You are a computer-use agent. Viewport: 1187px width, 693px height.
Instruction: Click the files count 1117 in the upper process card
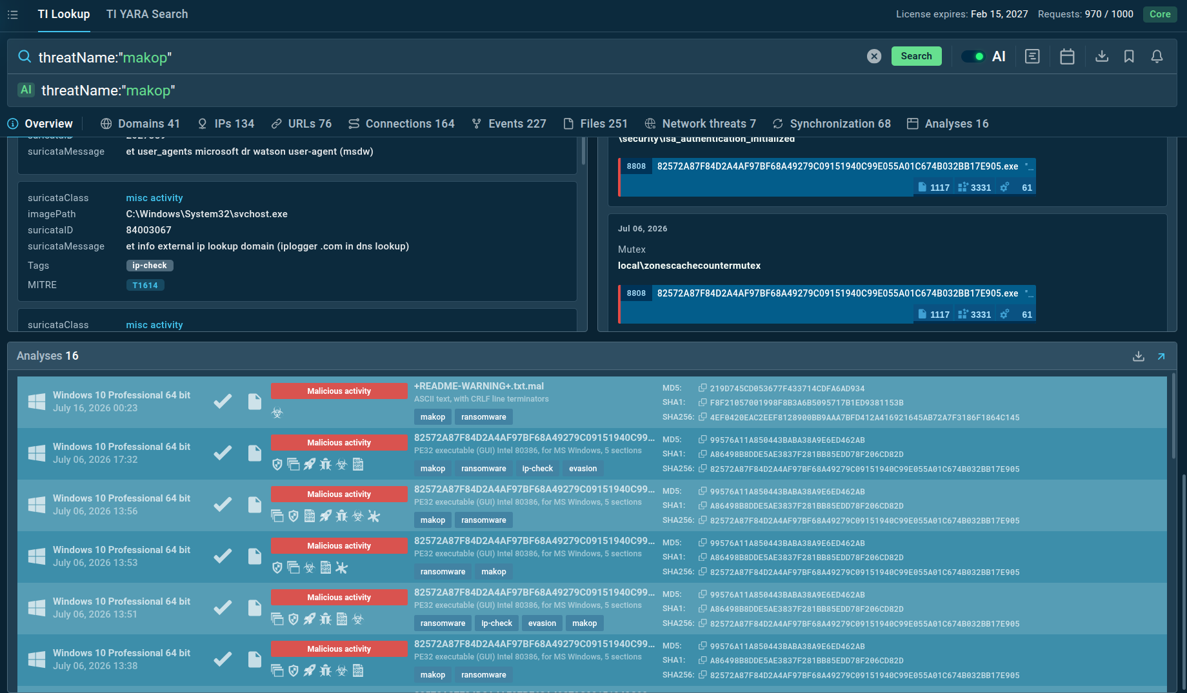pyautogui.click(x=933, y=188)
